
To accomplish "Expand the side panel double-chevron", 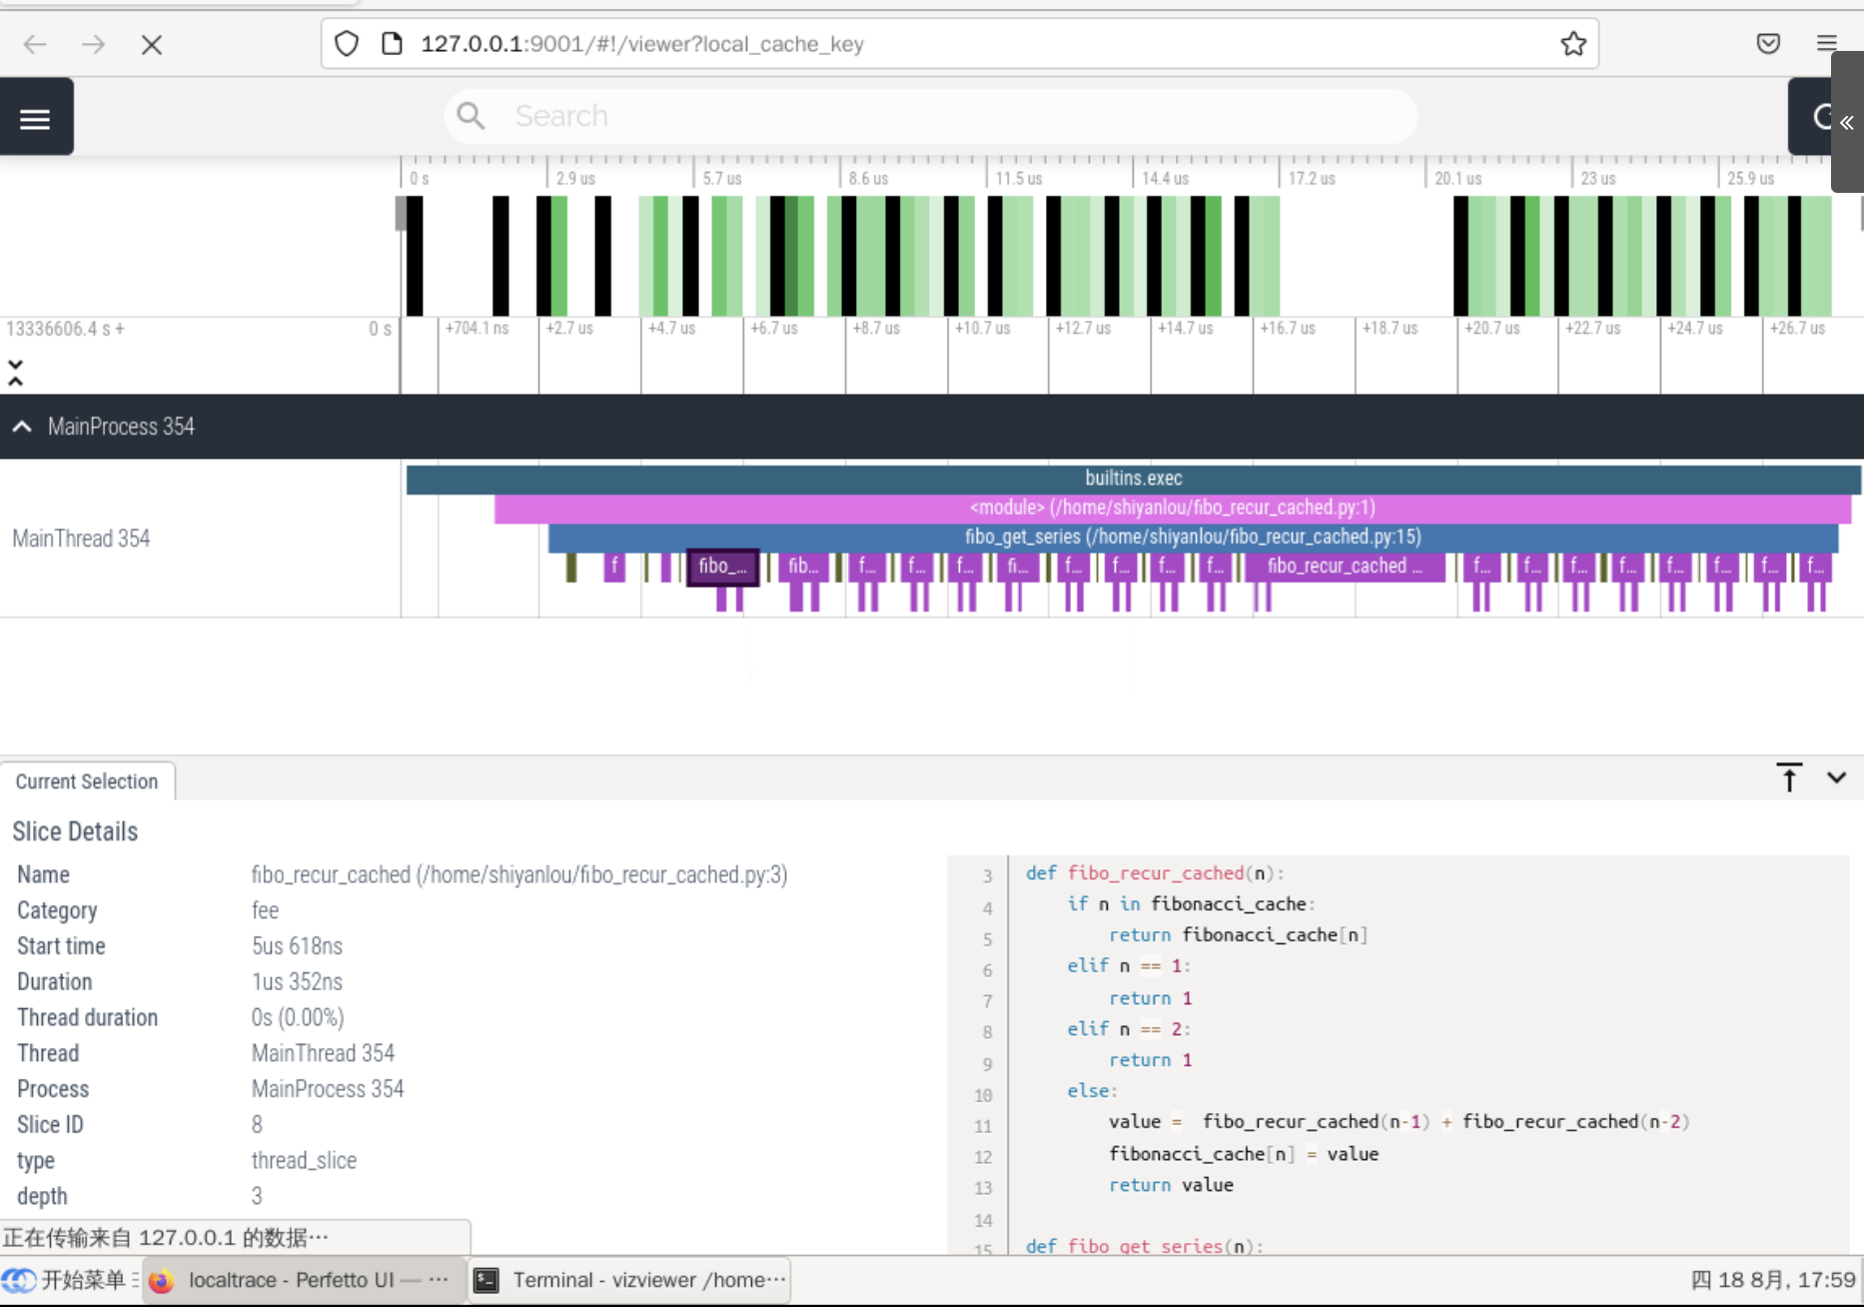I will (1847, 122).
